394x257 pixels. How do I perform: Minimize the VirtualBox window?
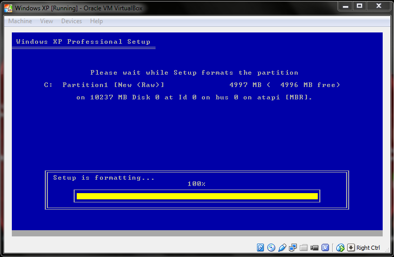346,6
